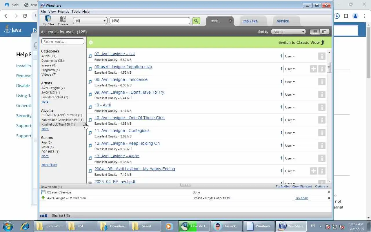The image size is (371, 232).
Task: Show info for 08-avril_lavigne-forgotten-mvp
Action: point(322,69)
